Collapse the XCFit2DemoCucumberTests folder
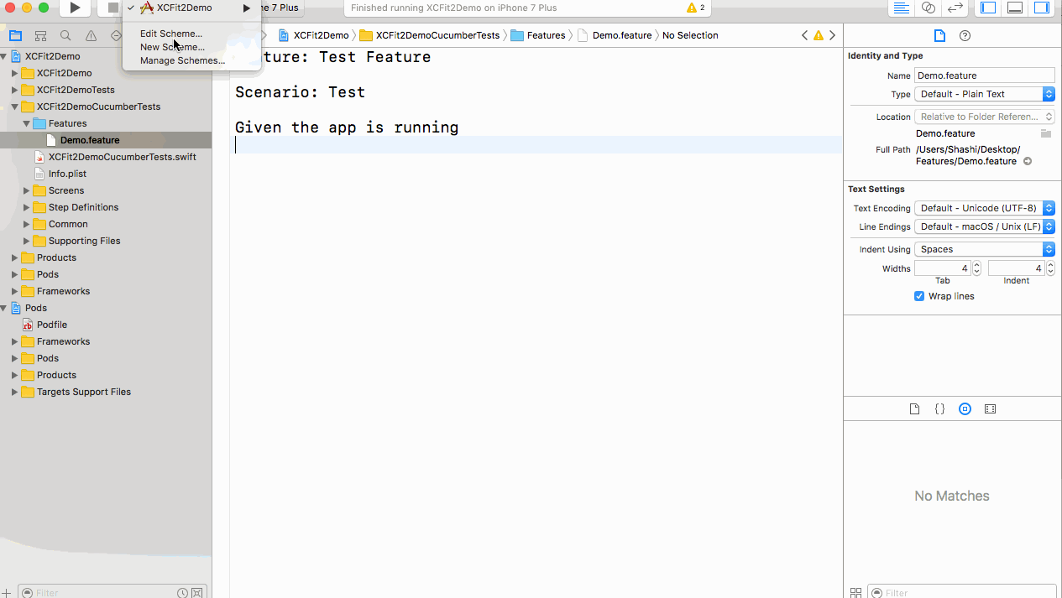 [14, 107]
